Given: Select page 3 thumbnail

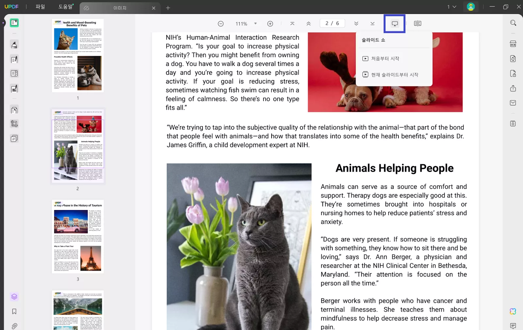Looking at the screenshot, I should pyautogui.click(x=78, y=236).
